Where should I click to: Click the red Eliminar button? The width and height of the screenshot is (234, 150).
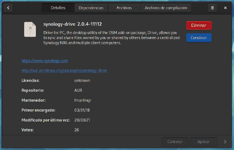(x=199, y=25)
